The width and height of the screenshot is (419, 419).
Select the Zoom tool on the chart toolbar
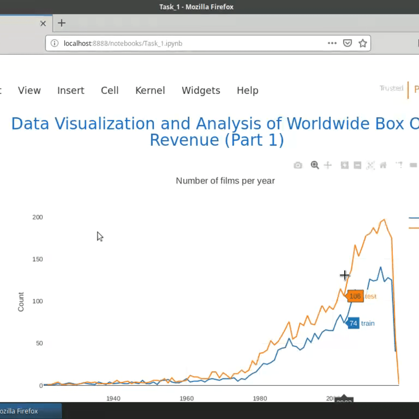(x=315, y=165)
